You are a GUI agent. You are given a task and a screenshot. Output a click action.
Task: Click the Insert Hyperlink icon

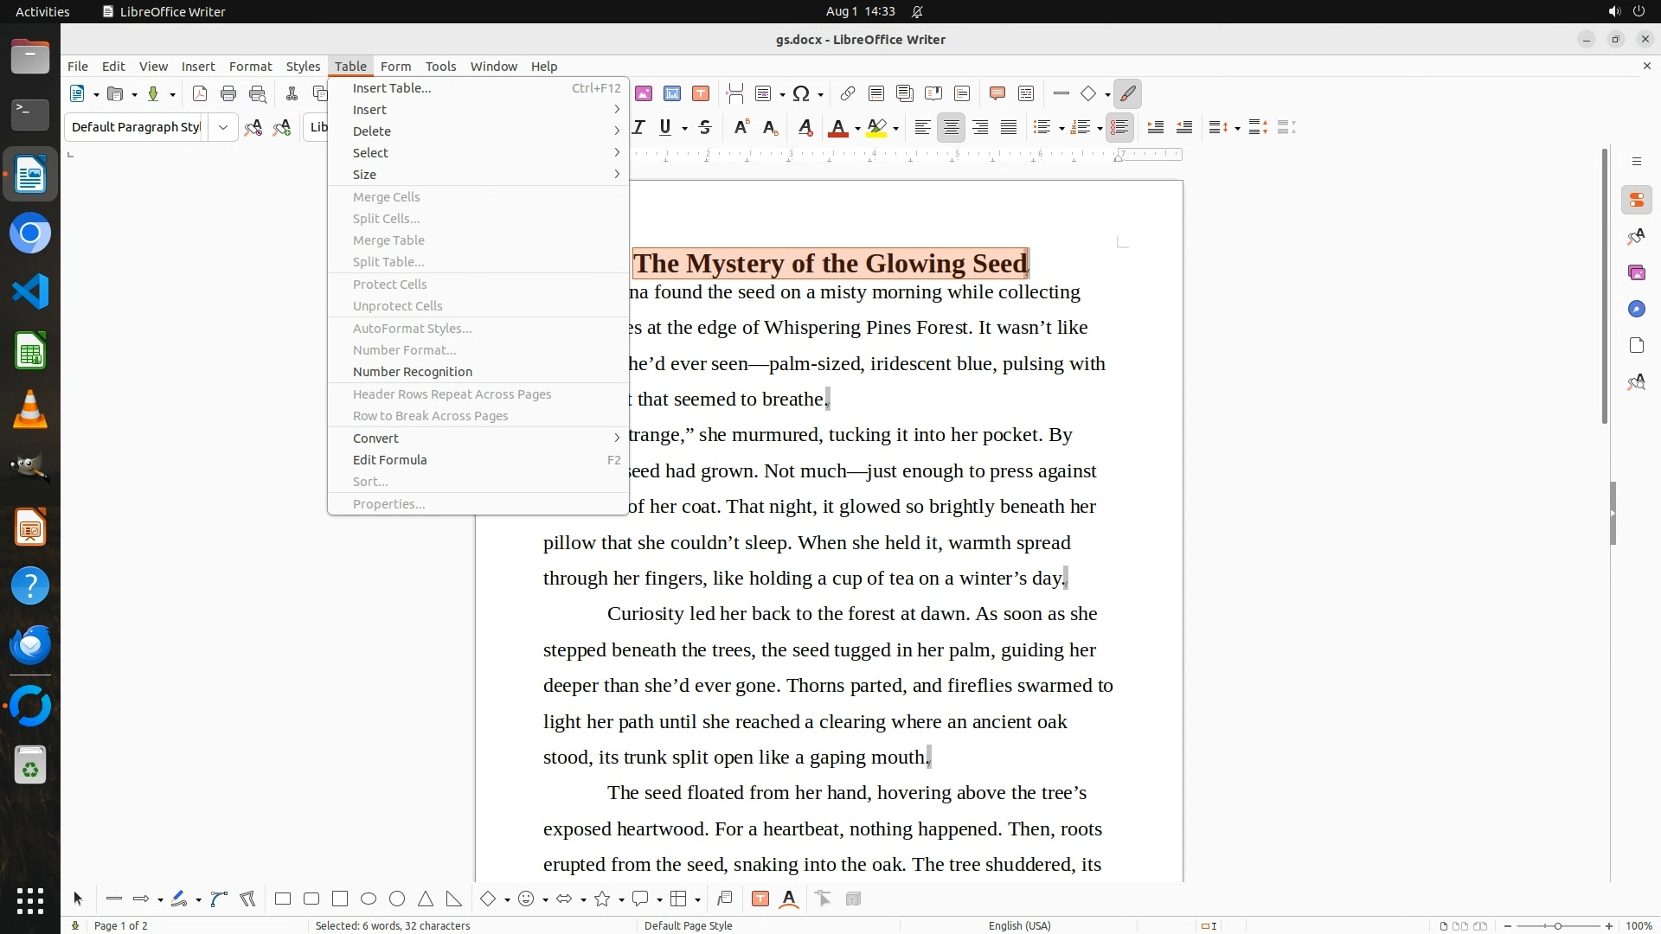click(848, 93)
